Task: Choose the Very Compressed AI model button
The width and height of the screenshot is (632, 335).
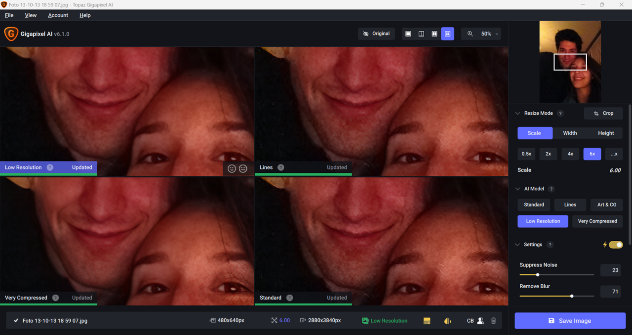Action: (x=597, y=221)
